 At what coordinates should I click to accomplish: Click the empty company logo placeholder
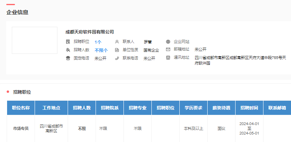[35, 40]
